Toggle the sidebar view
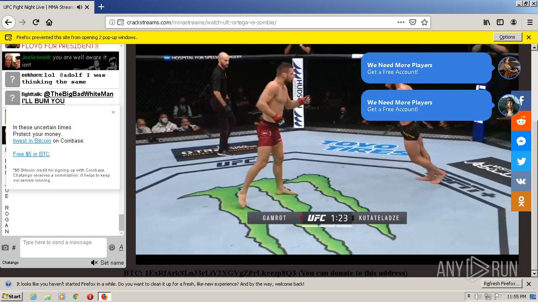The height and width of the screenshot is (302, 538). [500, 22]
